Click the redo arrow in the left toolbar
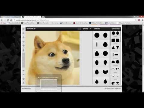Viewport: 144px width, 108px height. [x=23, y=75]
